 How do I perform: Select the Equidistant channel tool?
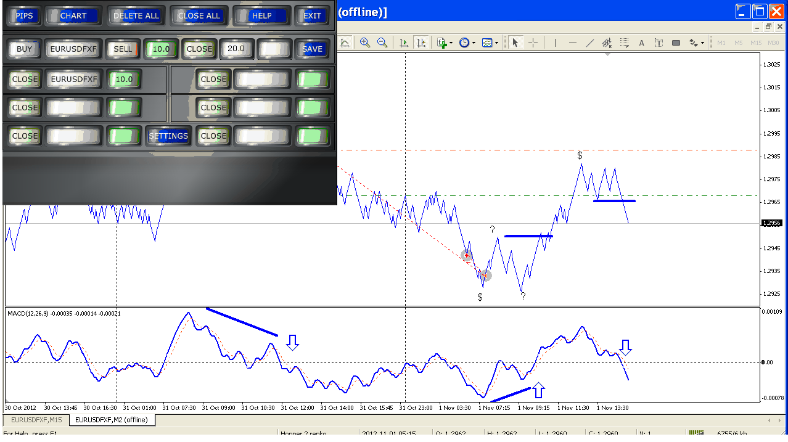[x=607, y=43]
